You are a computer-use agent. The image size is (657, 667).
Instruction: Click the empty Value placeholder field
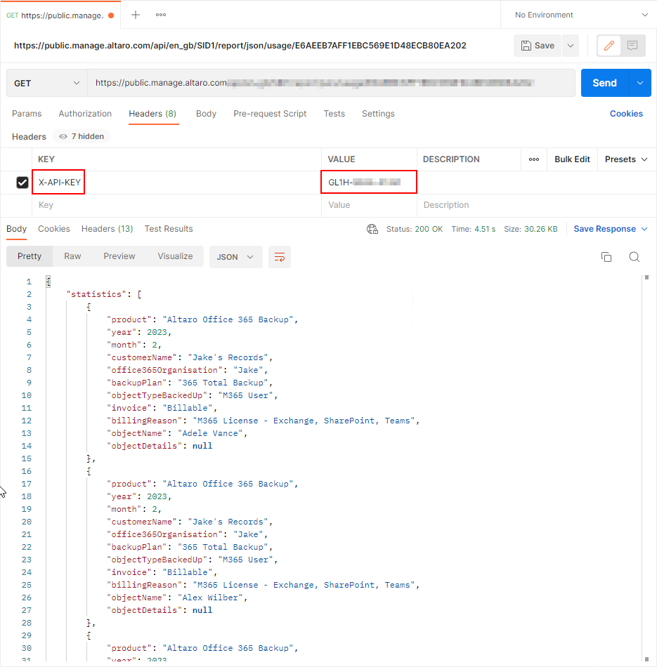tap(369, 205)
